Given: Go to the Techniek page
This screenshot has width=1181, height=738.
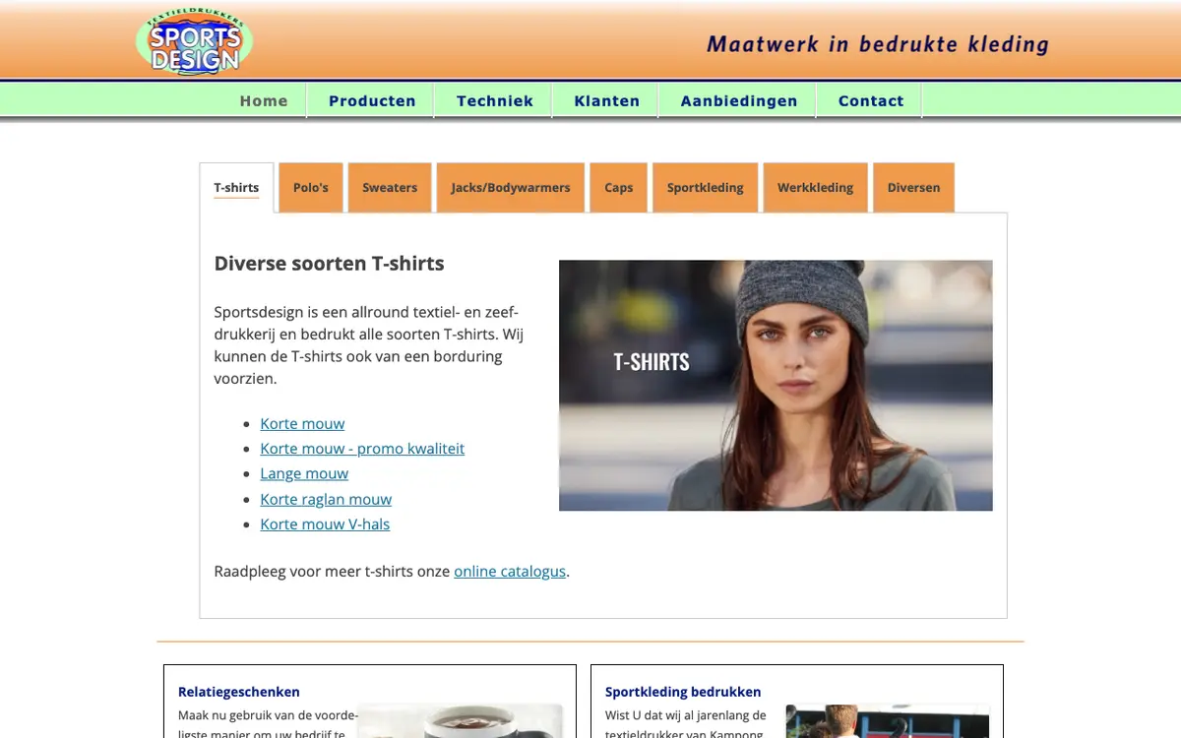Looking at the screenshot, I should pos(495,100).
